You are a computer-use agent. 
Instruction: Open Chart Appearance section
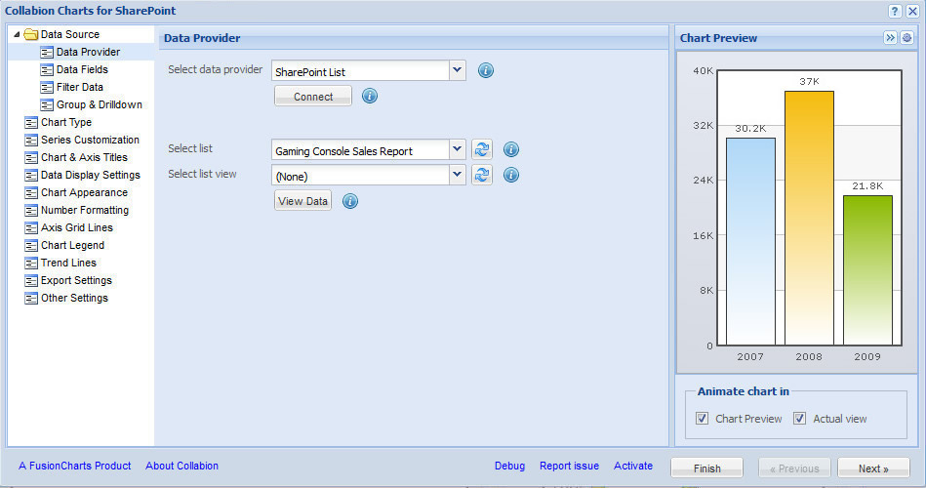pyautogui.click(x=84, y=192)
